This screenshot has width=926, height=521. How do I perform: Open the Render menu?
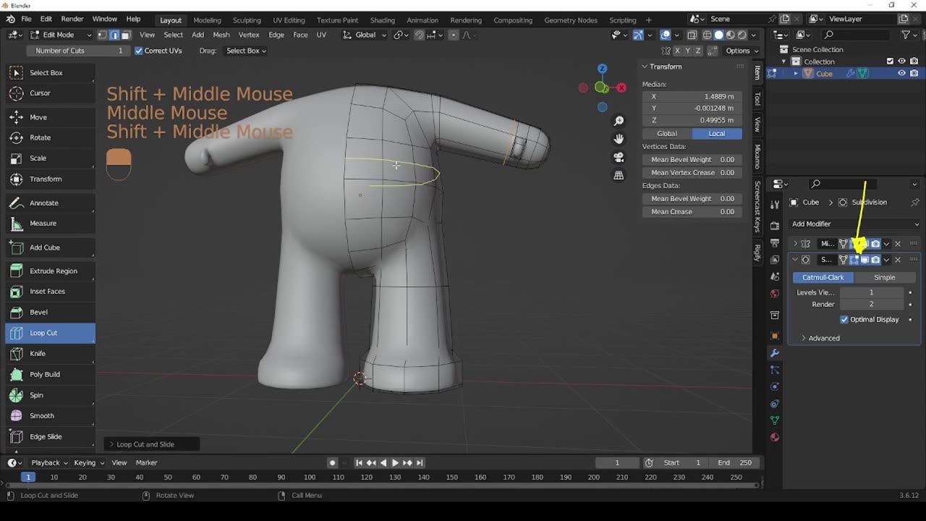click(x=72, y=19)
